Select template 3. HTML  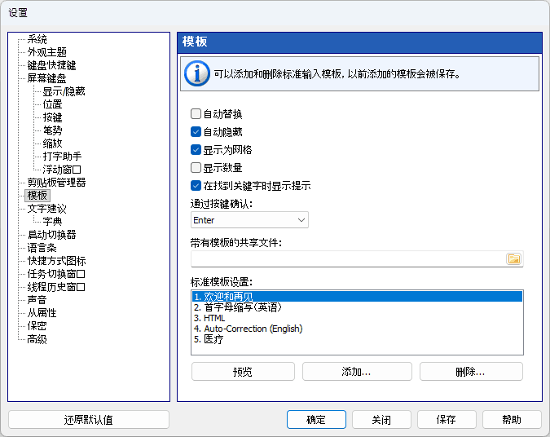pyautogui.click(x=357, y=318)
